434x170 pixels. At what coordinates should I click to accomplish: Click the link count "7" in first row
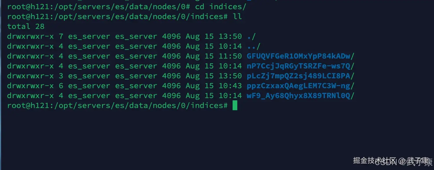[x=61, y=36]
